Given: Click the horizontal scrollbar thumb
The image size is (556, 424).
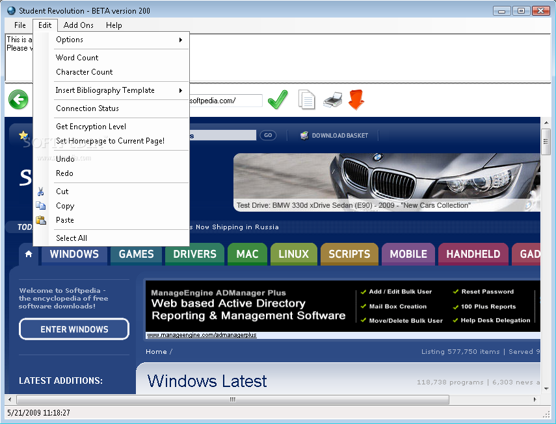Looking at the screenshot, I should tap(233, 399).
